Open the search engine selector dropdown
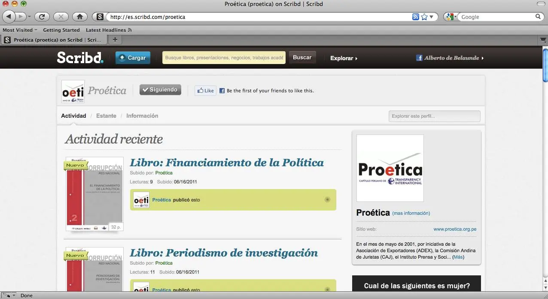 (450, 16)
